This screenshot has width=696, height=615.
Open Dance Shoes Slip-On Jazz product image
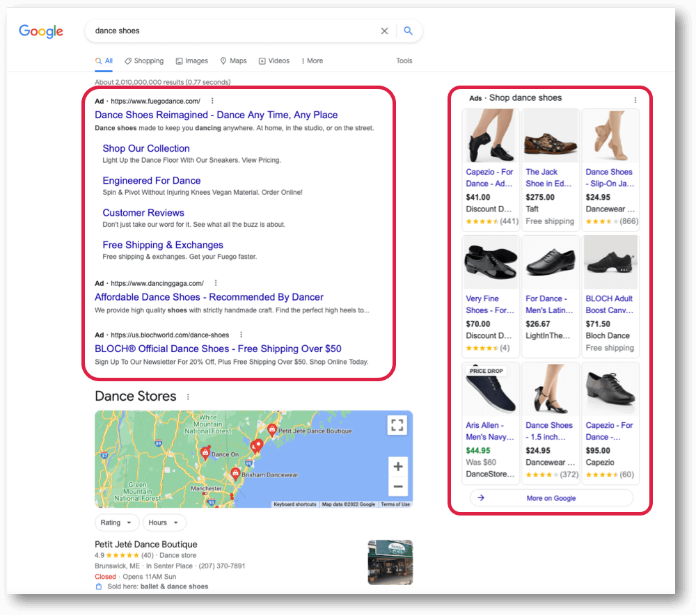611,136
